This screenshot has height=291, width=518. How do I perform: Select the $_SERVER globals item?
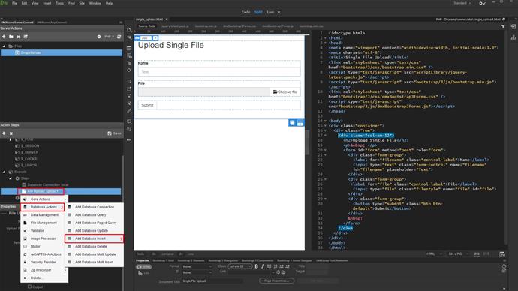coord(29,152)
